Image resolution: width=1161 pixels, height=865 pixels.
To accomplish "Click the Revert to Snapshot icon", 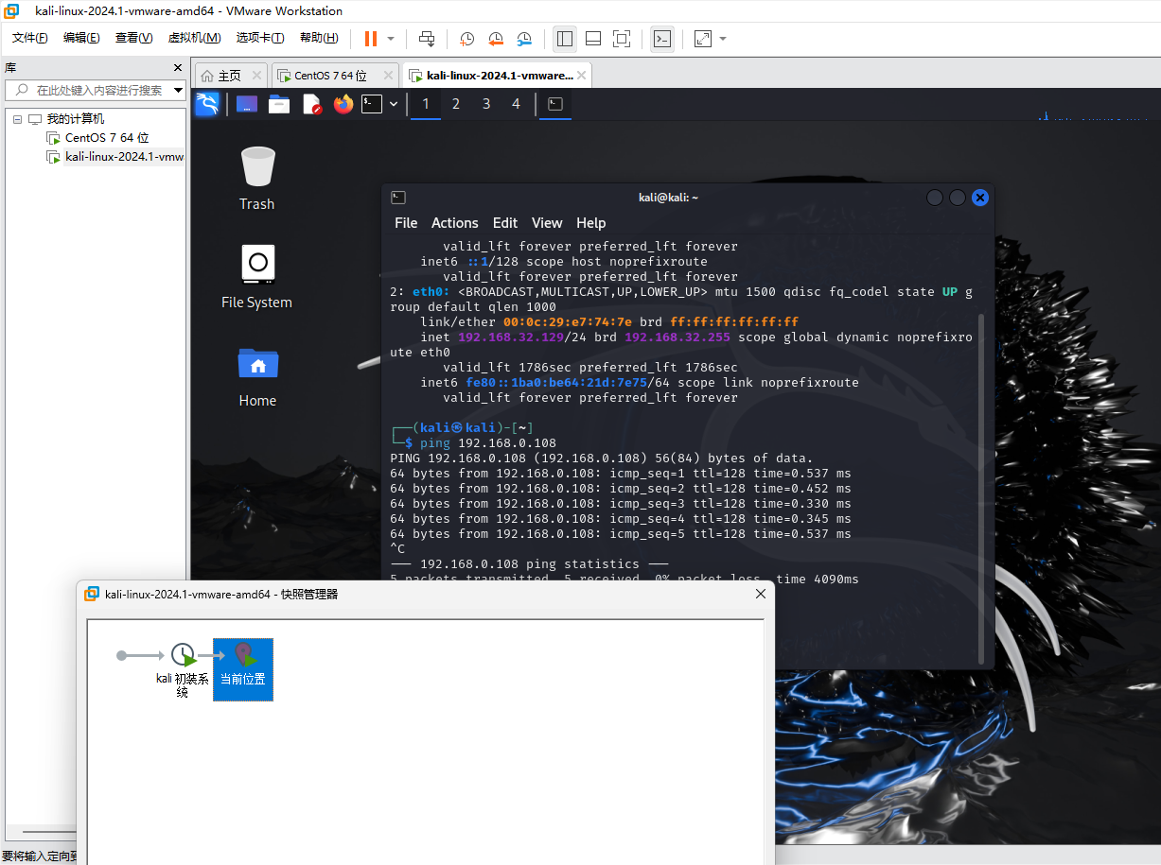I will 496,39.
